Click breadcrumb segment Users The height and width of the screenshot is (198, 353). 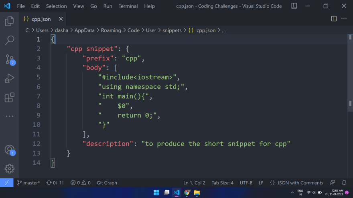[43, 30]
